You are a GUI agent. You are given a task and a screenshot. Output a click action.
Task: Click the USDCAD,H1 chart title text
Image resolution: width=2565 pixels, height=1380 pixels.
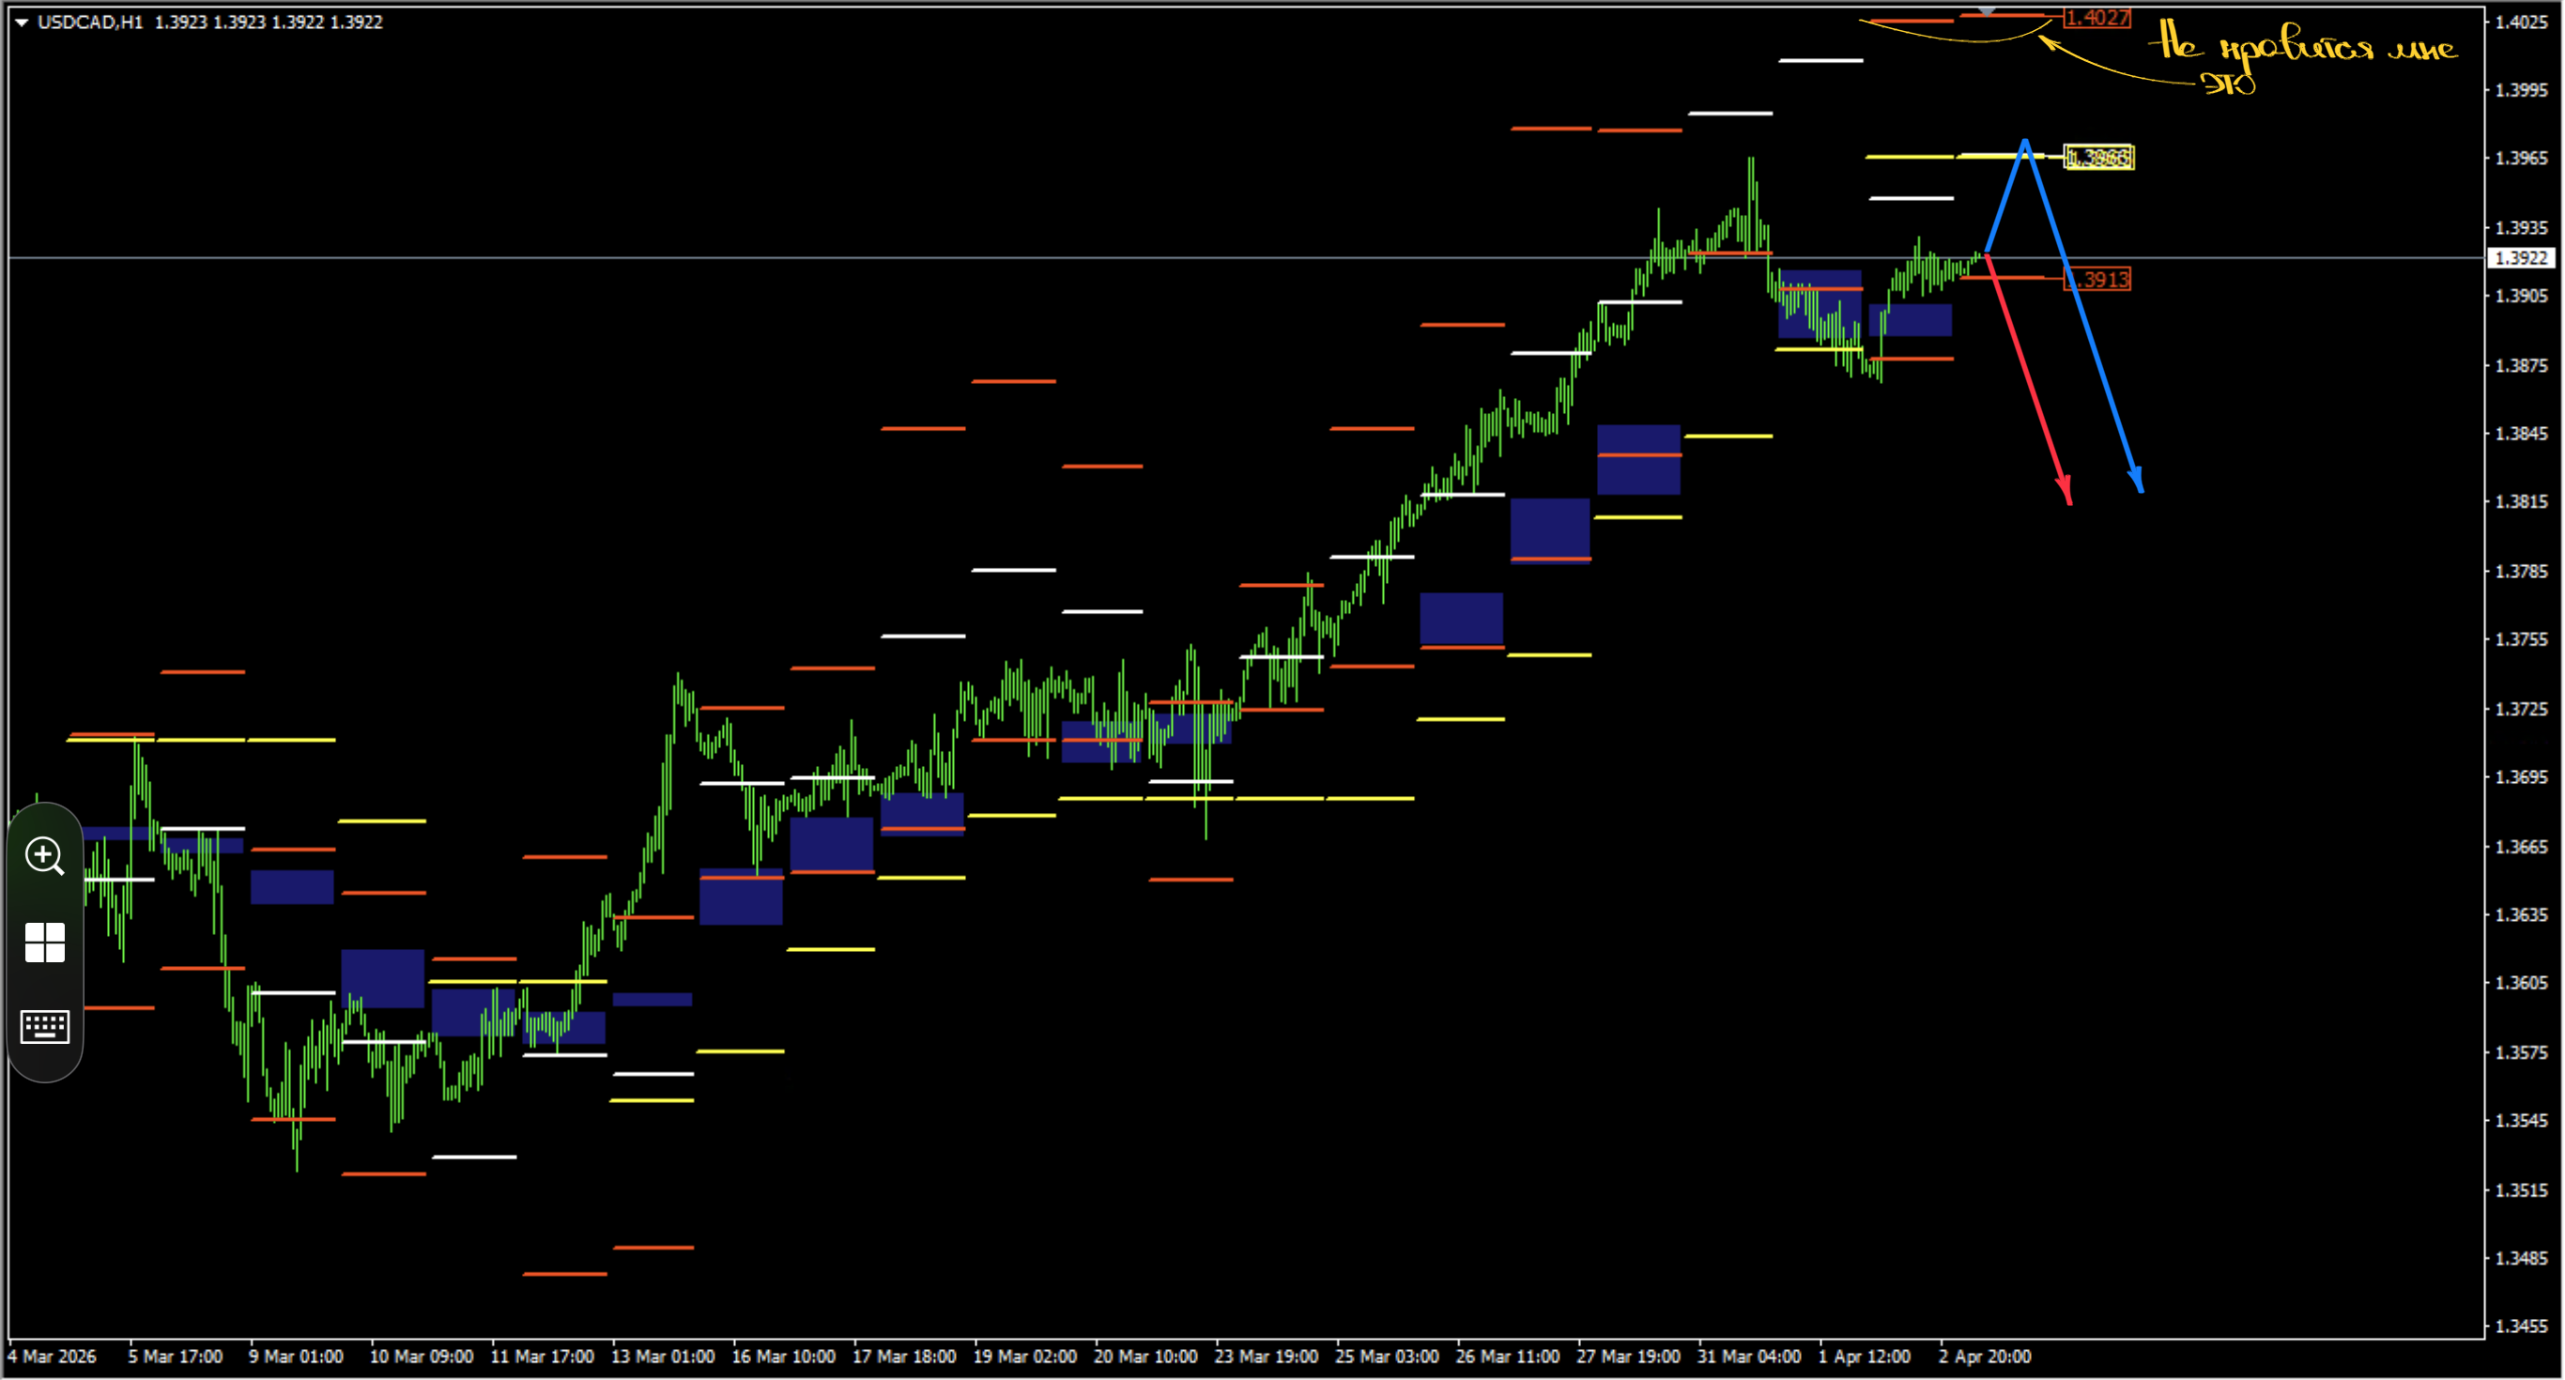coord(89,22)
